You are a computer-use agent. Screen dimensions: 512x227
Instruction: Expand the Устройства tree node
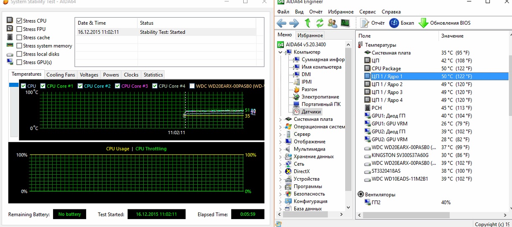(280, 179)
